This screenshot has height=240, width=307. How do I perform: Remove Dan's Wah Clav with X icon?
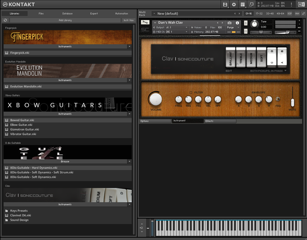tap(299, 20)
